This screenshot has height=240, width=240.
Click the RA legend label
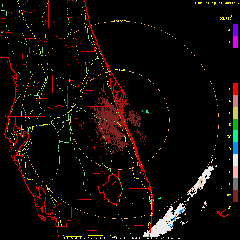click(x=229, y=137)
